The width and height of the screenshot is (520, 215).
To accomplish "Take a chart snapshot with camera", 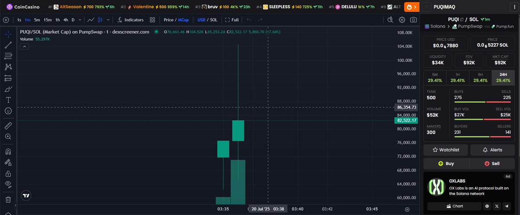I will pyautogui.click(x=413, y=20).
